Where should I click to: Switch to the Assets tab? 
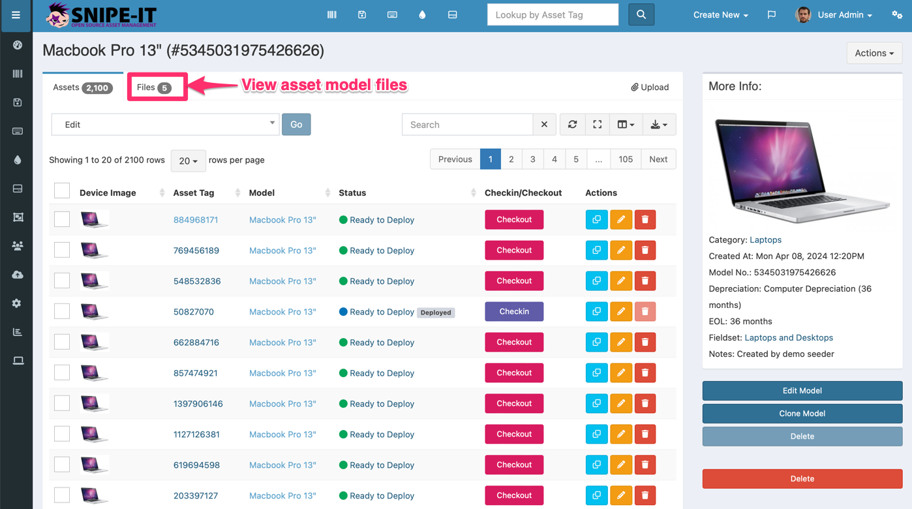point(83,87)
